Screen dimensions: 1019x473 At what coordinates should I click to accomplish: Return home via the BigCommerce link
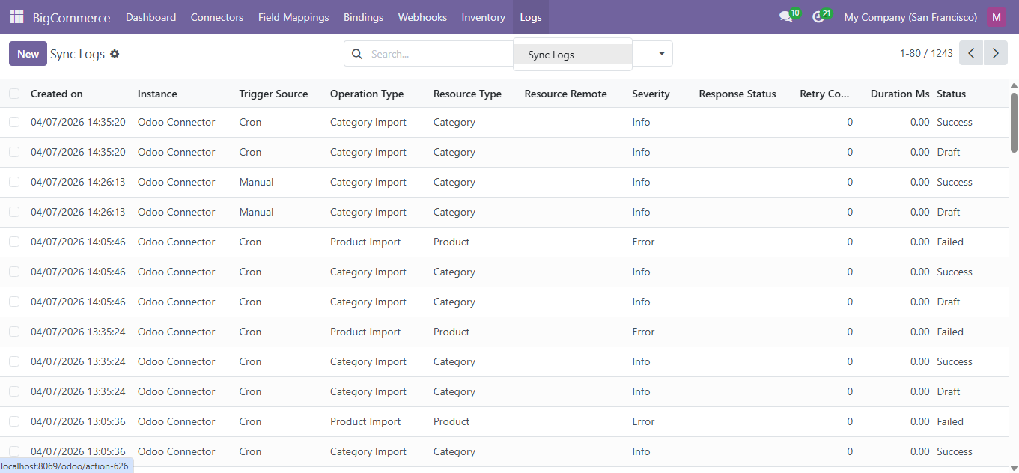[71, 16]
